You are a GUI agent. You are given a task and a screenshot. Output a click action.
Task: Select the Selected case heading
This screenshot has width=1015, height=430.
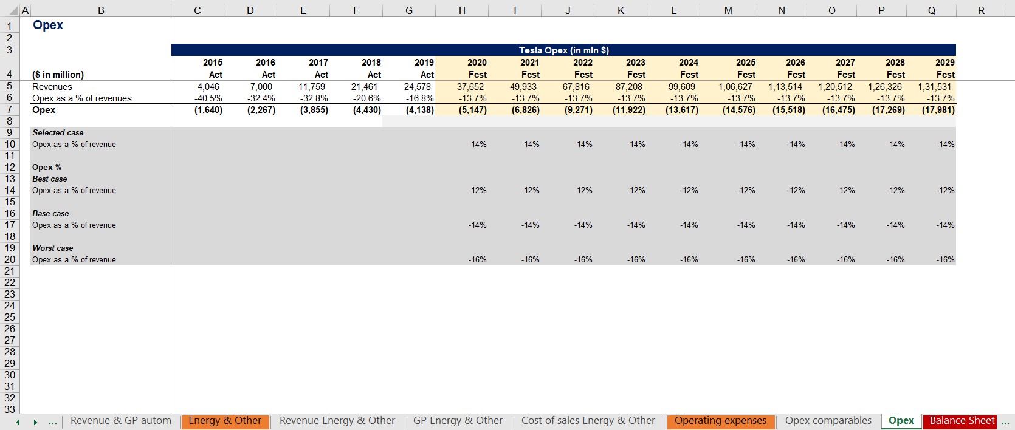click(x=58, y=132)
